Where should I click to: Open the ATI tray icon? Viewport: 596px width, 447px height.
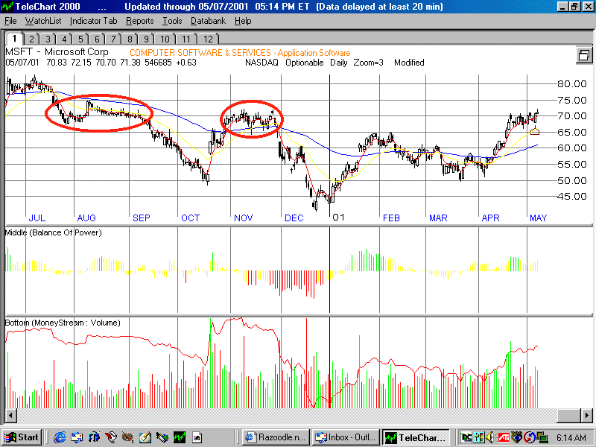tap(504, 437)
